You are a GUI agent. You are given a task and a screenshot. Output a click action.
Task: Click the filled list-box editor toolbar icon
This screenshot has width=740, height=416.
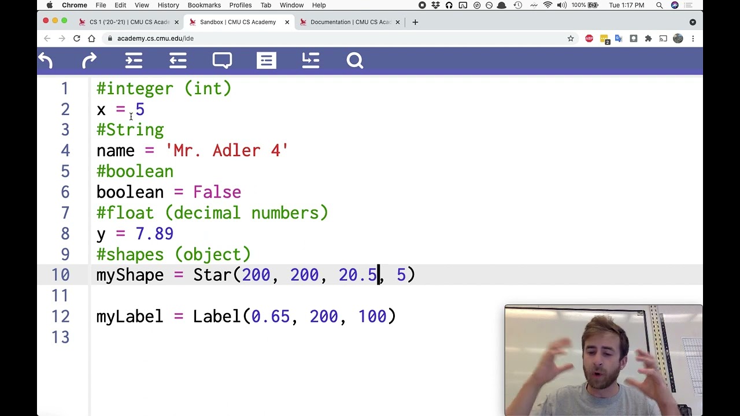pos(267,61)
